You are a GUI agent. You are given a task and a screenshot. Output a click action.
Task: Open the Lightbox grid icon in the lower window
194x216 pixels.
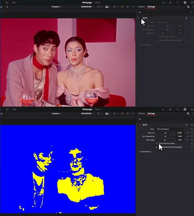point(192,109)
